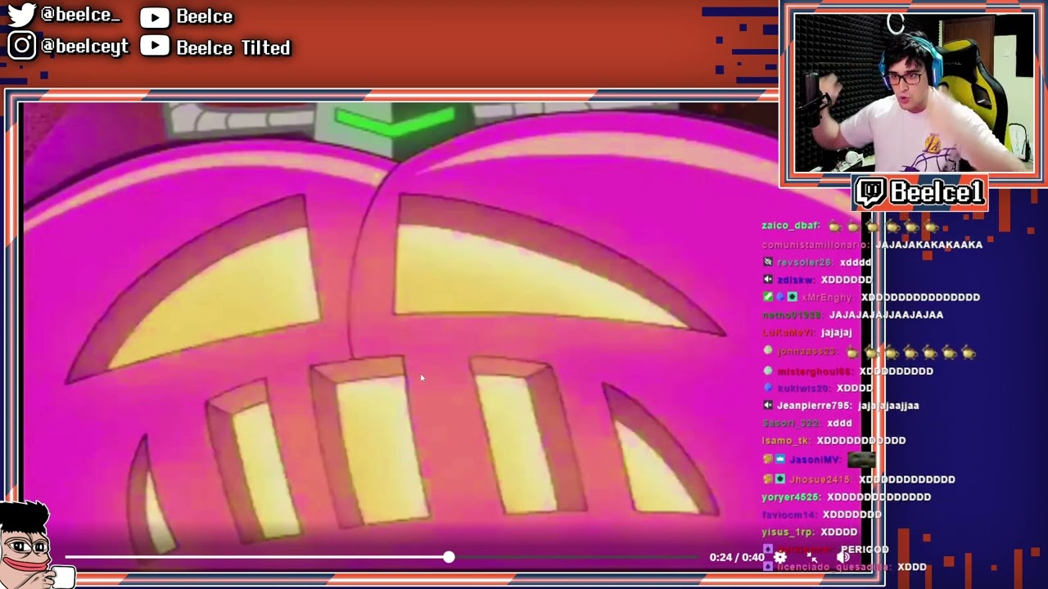Click username faviocm14 in chat
The width and height of the screenshot is (1048, 589).
click(x=789, y=515)
